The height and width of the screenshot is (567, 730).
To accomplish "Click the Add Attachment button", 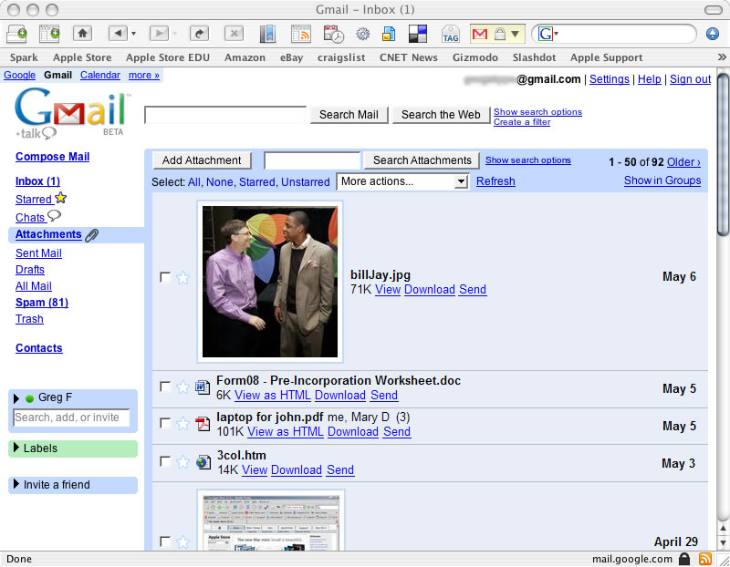I will click(202, 160).
